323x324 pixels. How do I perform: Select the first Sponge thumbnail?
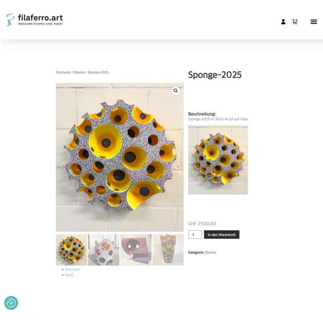[x=72, y=250]
